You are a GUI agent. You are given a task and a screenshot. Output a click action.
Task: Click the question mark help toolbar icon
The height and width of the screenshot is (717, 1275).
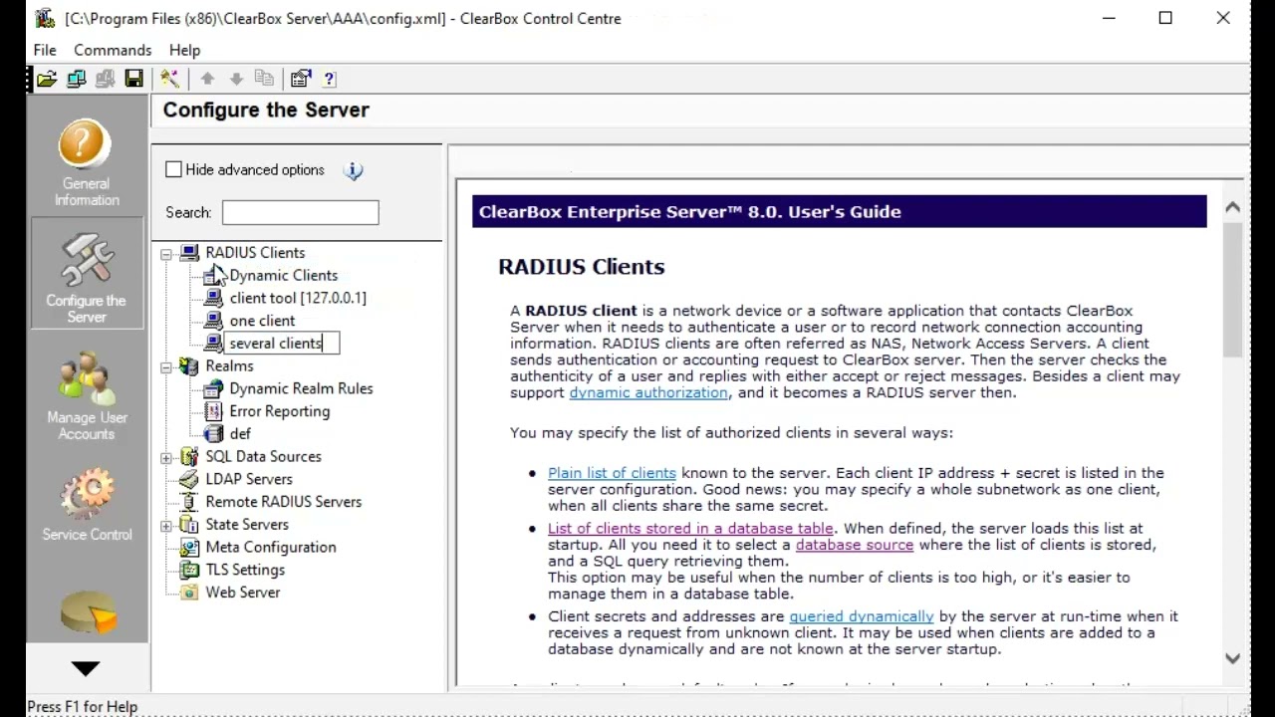pyautogui.click(x=329, y=79)
